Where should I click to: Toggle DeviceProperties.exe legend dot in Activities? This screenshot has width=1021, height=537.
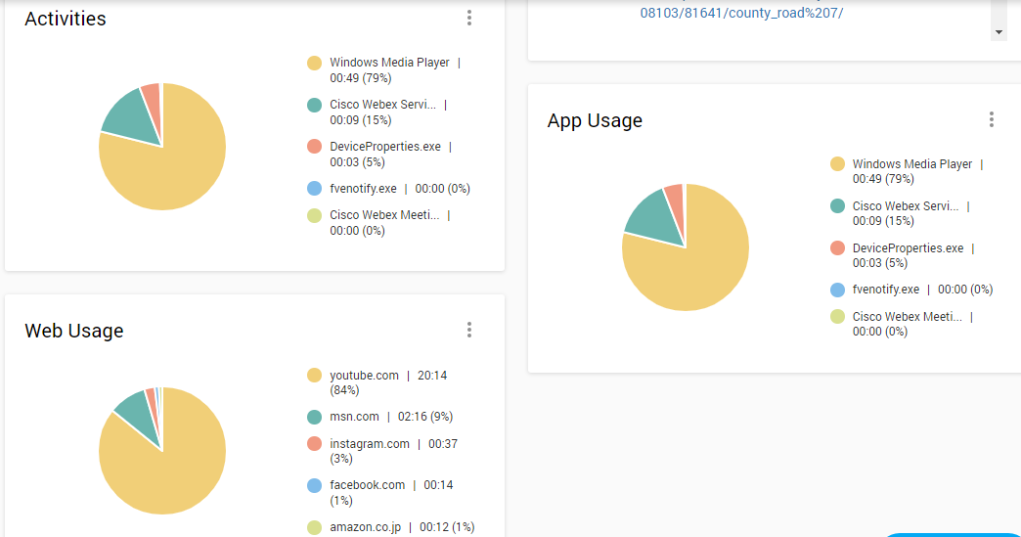[315, 147]
